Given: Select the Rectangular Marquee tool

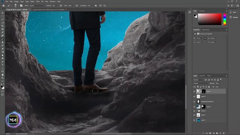Looking at the screenshot, I should pyautogui.click(x=3, y=16).
